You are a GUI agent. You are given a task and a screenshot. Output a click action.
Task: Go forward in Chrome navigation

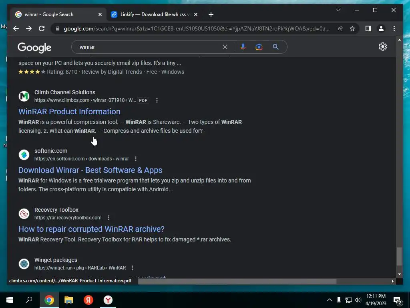click(29, 28)
